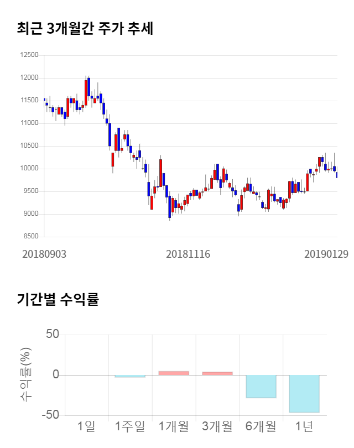Select the red 3개월 return bar
The width and height of the screenshot is (354, 448).
pyautogui.click(x=217, y=373)
